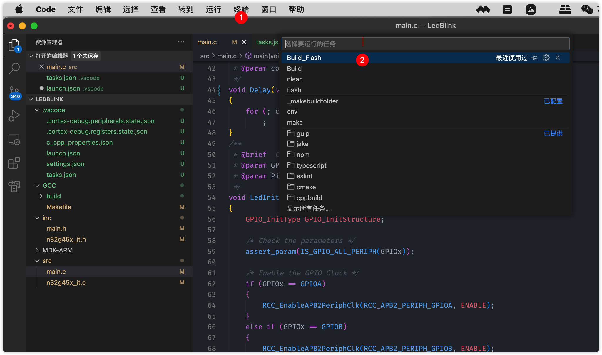
Task: Open Explorer panel more actions ellipsis
Action: [181, 42]
